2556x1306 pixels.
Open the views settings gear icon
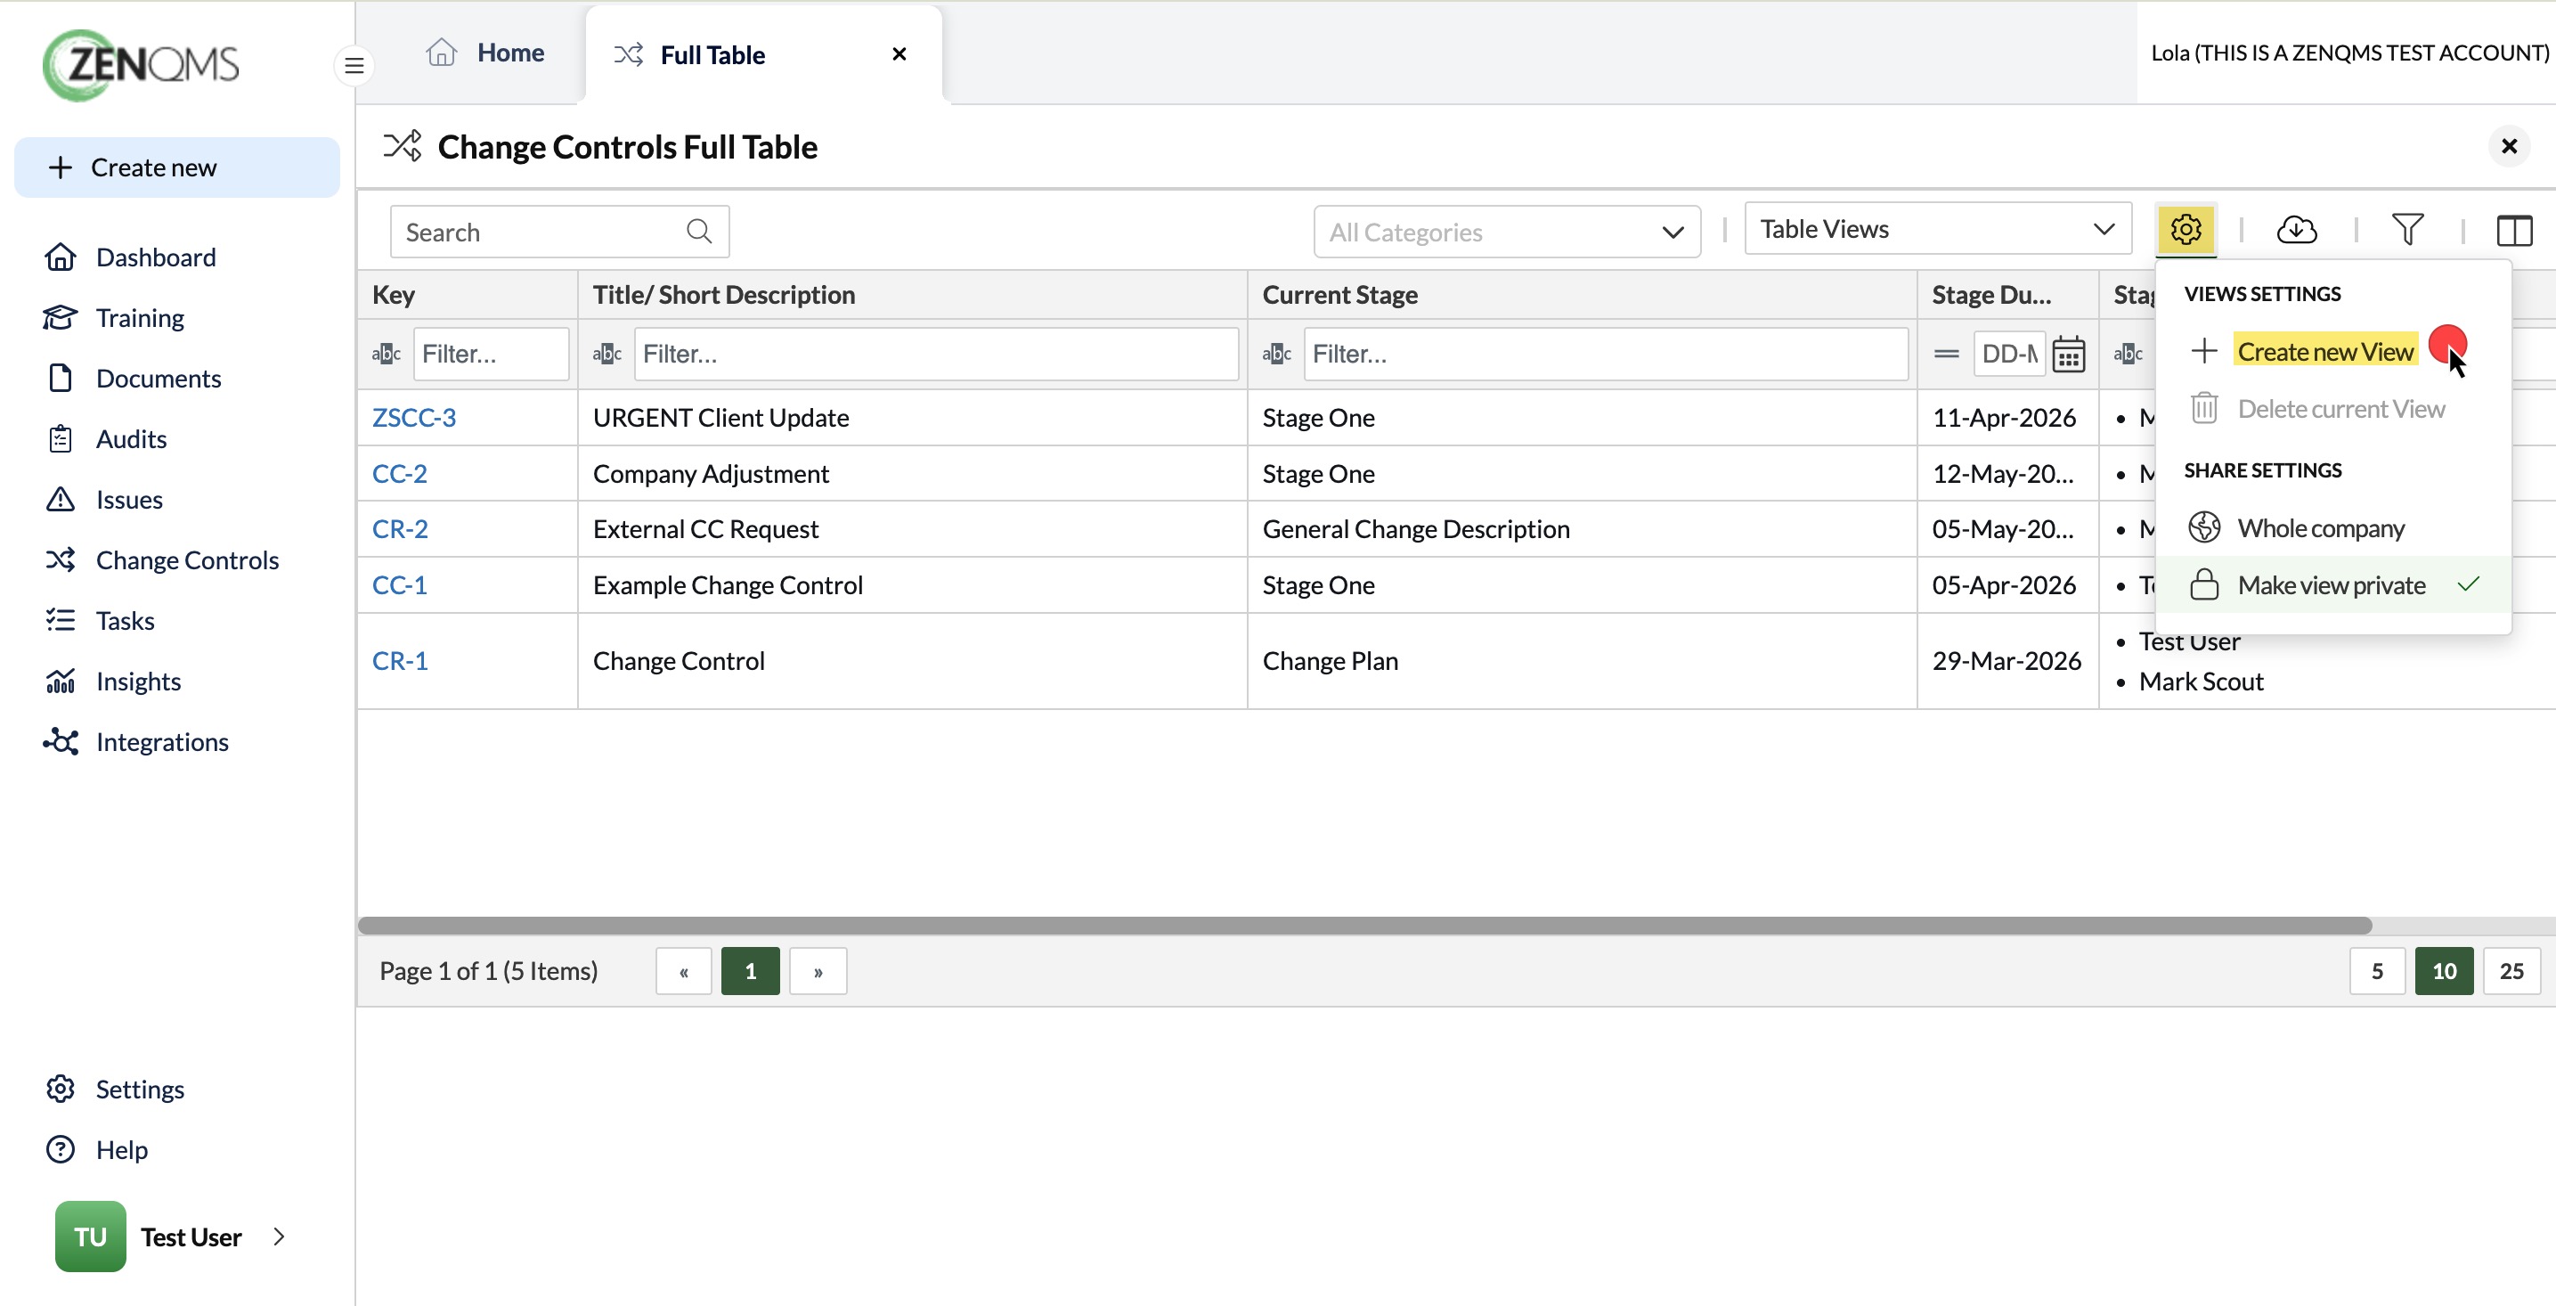(2186, 229)
